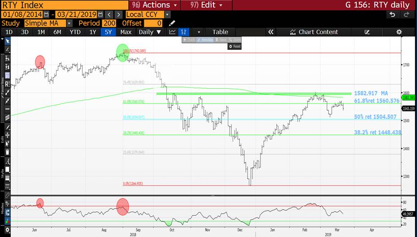The image size is (417, 237).
Task: Toggle Zoom mode on the chart
Action: tap(235, 40)
